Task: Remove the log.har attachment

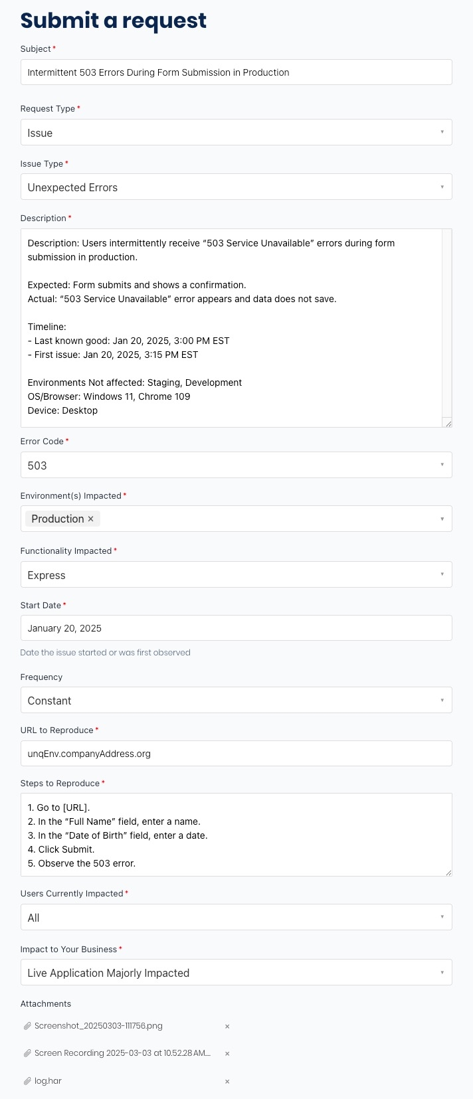Action: [227, 1081]
